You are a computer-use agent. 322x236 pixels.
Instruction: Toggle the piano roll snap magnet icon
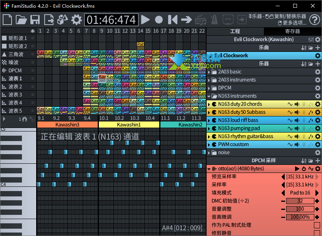[x=25, y=119]
